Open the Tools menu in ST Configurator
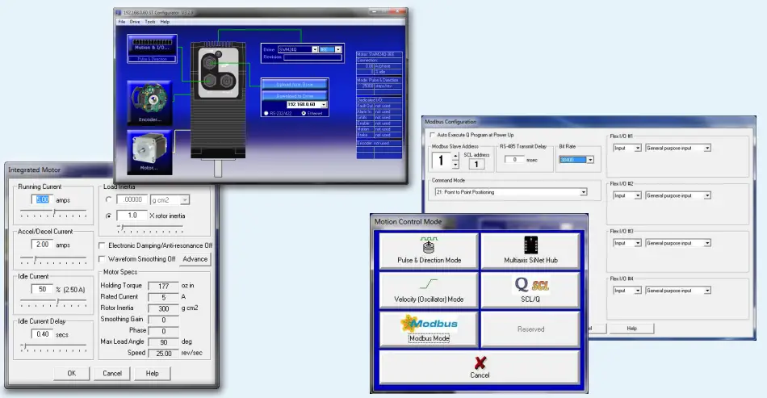This screenshot has width=767, height=398. pos(150,22)
